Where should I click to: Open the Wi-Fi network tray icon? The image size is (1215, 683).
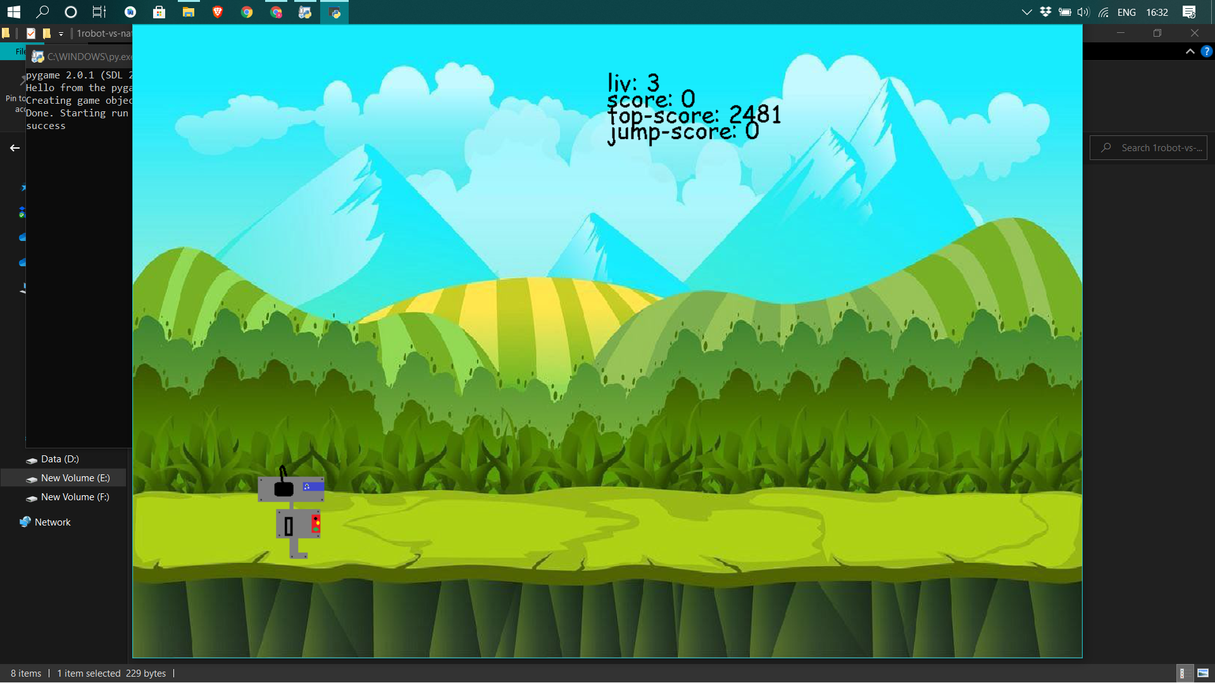(1104, 12)
